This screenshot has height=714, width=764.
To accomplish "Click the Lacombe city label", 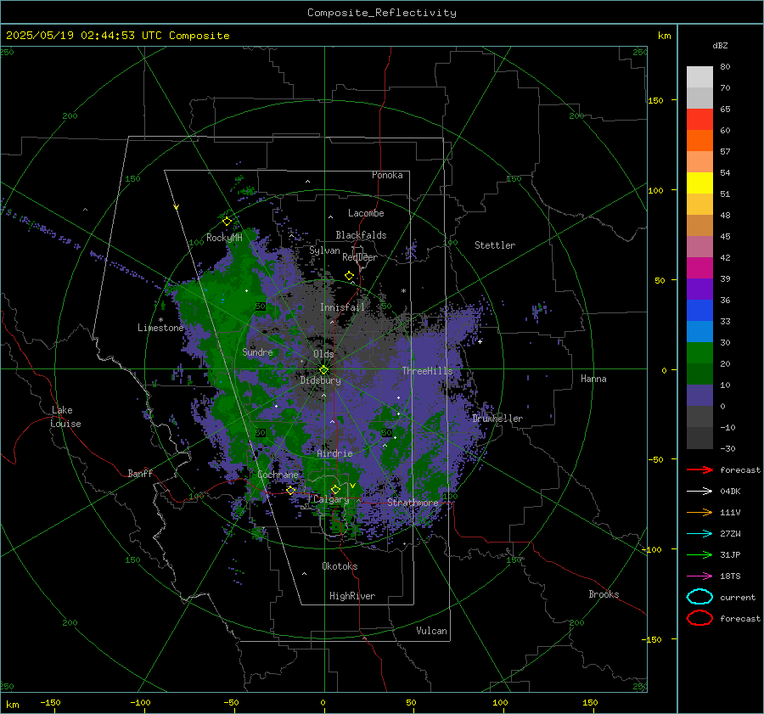I will point(366,213).
